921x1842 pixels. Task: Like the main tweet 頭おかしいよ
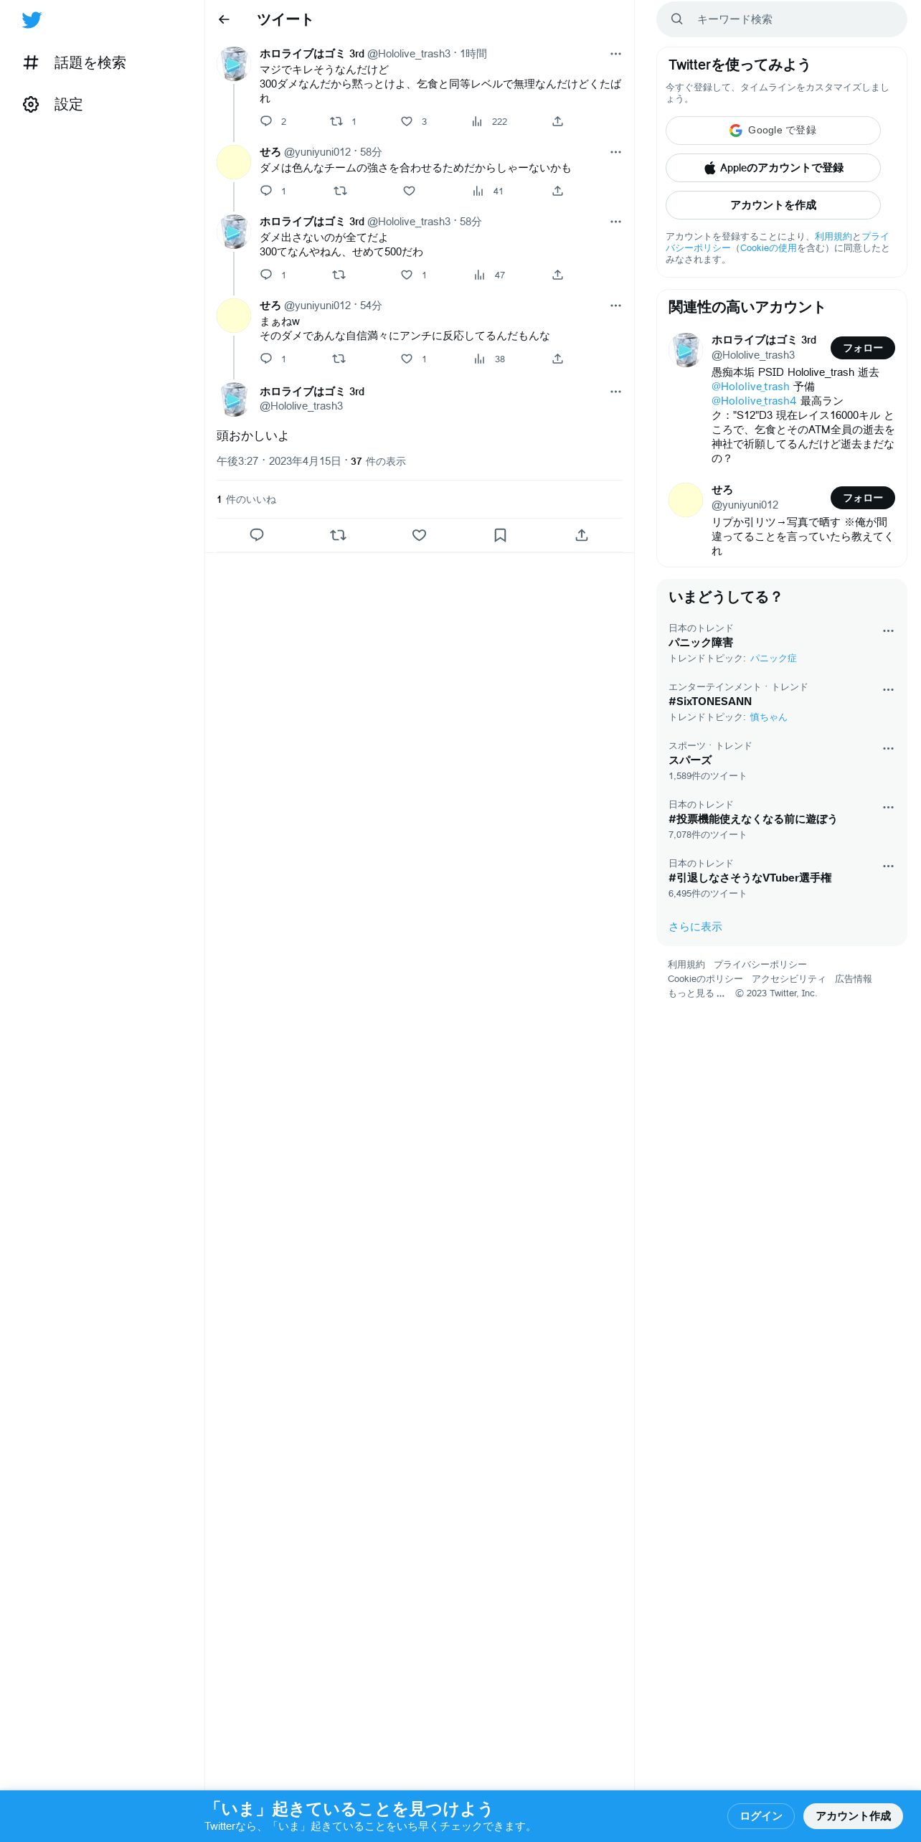tap(420, 535)
